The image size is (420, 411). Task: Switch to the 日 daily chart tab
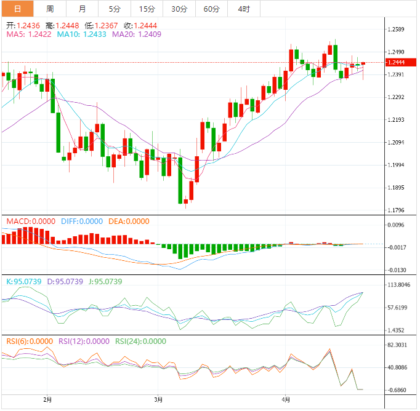(x=17, y=9)
